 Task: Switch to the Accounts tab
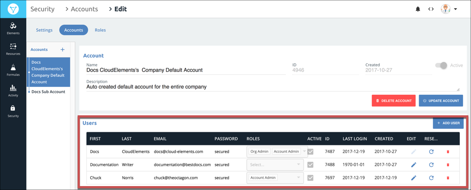[x=74, y=30]
